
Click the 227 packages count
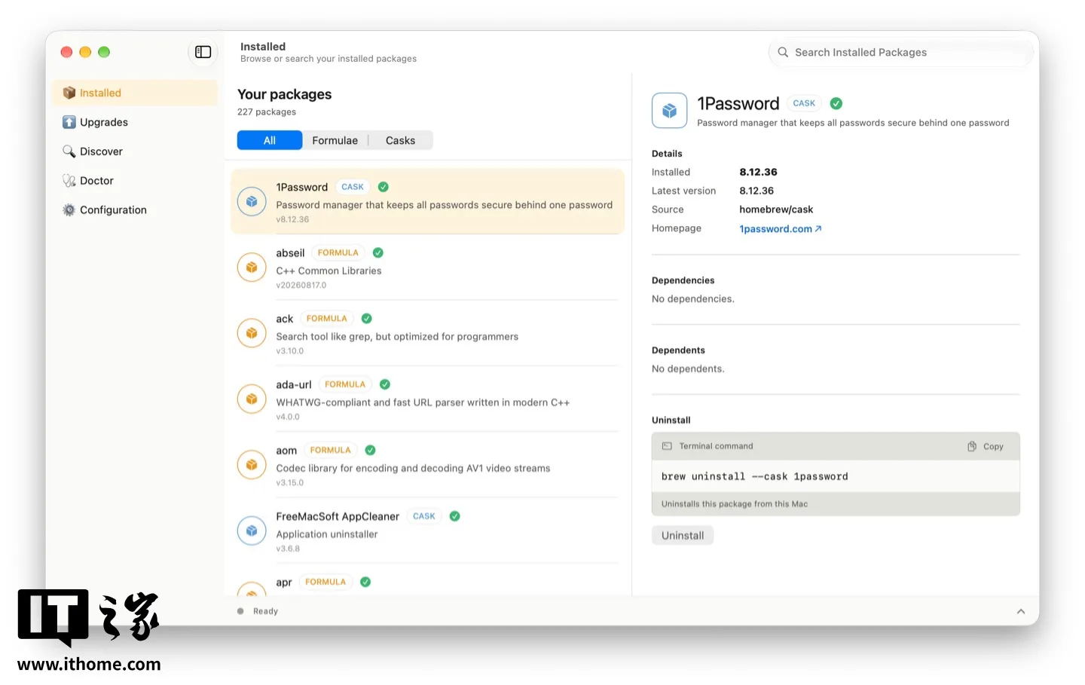pos(267,112)
